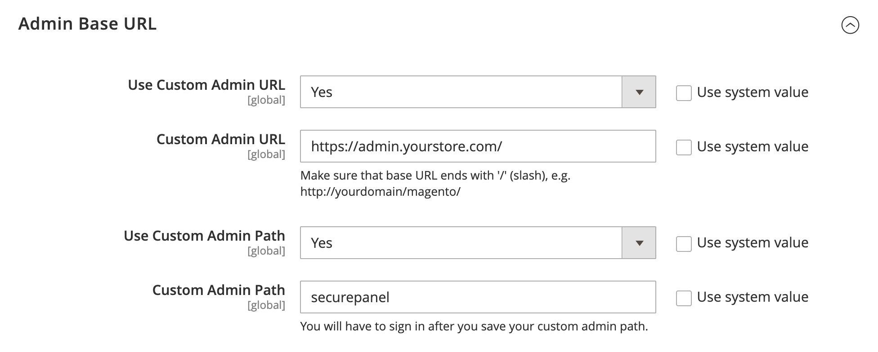Check Use system value for Use Custom Admin URL
The width and height of the screenshot is (878, 352).
click(x=684, y=93)
